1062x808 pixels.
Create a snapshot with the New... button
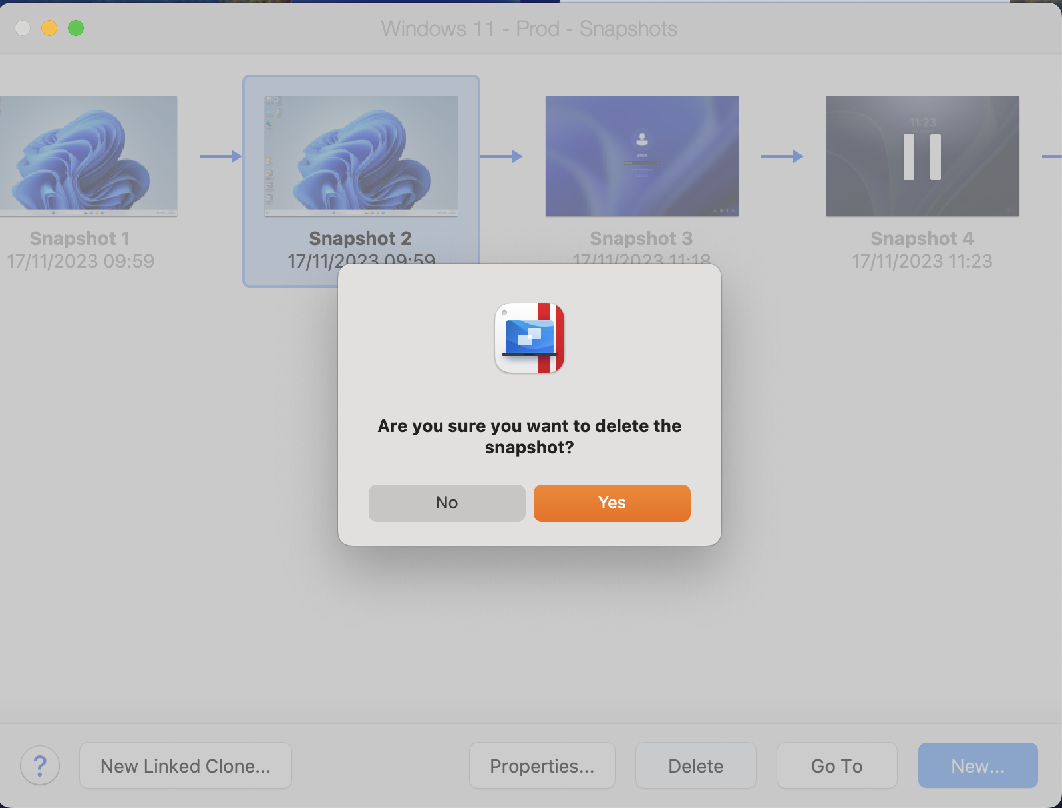click(x=977, y=766)
